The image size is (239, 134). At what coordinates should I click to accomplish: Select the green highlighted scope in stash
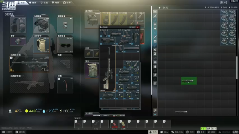point(189,81)
